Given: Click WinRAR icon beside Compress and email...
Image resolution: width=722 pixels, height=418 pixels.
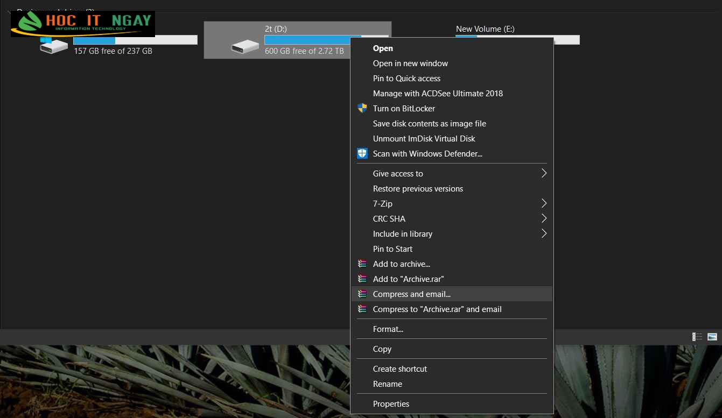Looking at the screenshot, I should point(362,294).
